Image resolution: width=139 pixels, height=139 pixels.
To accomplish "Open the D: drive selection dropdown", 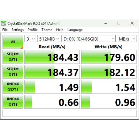I will click(88, 39).
